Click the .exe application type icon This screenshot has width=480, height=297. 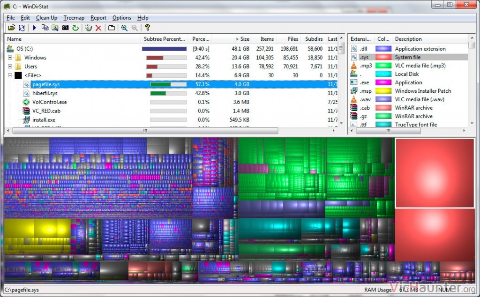tap(354, 82)
